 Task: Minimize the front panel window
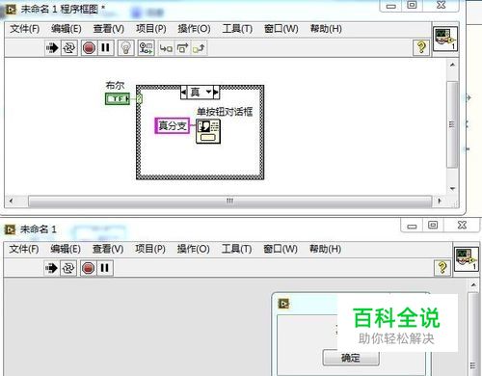[x=412, y=226]
